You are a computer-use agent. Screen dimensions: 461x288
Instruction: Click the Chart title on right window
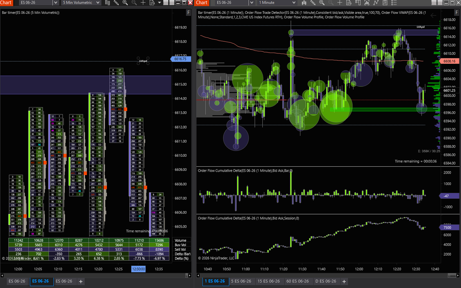(202, 2)
